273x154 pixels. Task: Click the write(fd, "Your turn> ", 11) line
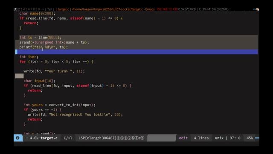(54, 71)
